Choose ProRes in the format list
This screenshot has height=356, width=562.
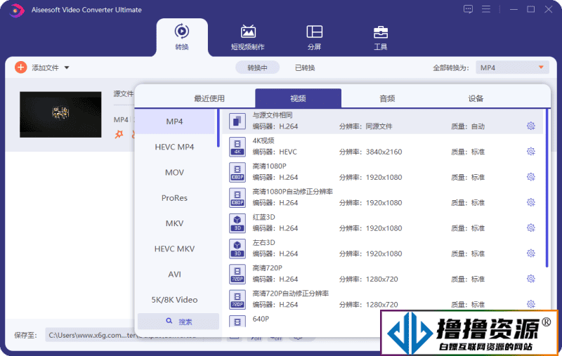pyautogui.click(x=174, y=198)
